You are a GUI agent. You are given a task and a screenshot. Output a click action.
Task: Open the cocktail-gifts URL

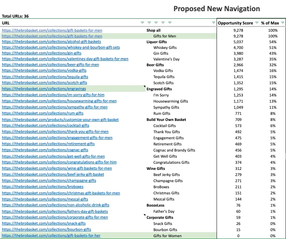(x=46, y=126)
